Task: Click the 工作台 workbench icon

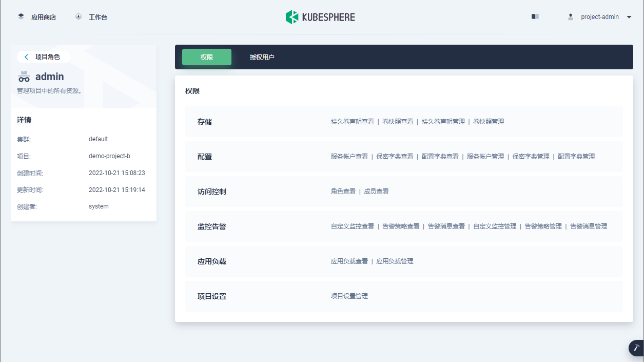Action: [x=79, y=16]
